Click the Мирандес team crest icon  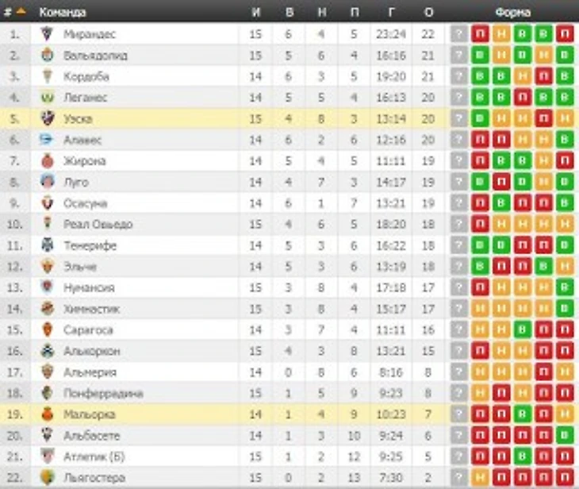[48, 34]
